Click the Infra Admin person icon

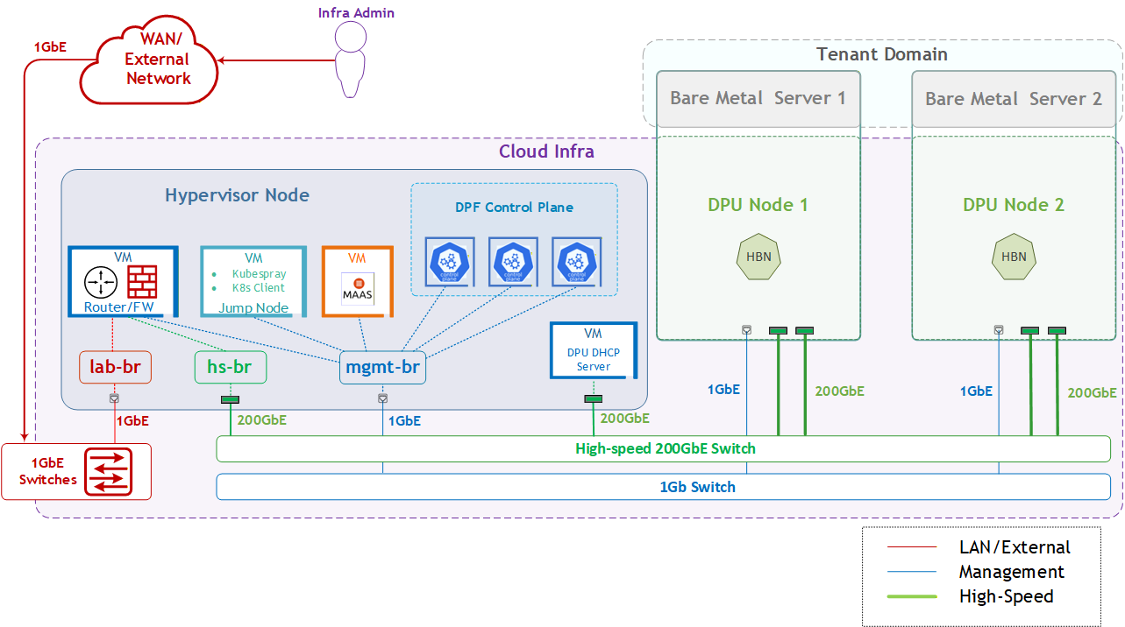click(351, 60)
